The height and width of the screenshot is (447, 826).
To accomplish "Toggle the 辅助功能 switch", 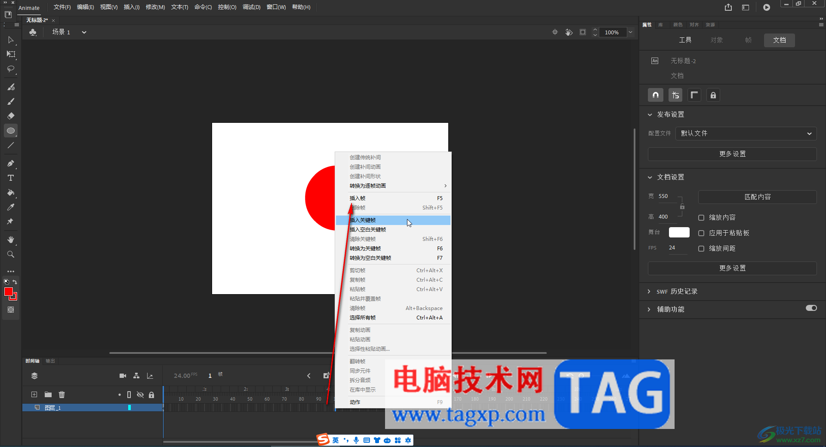I will pyautogui.click(x=811, y=308).
